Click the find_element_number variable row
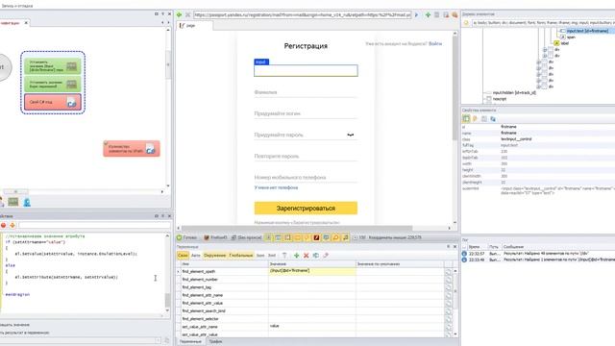This screenshot has width=615, height=346. (x=200, y=280)
